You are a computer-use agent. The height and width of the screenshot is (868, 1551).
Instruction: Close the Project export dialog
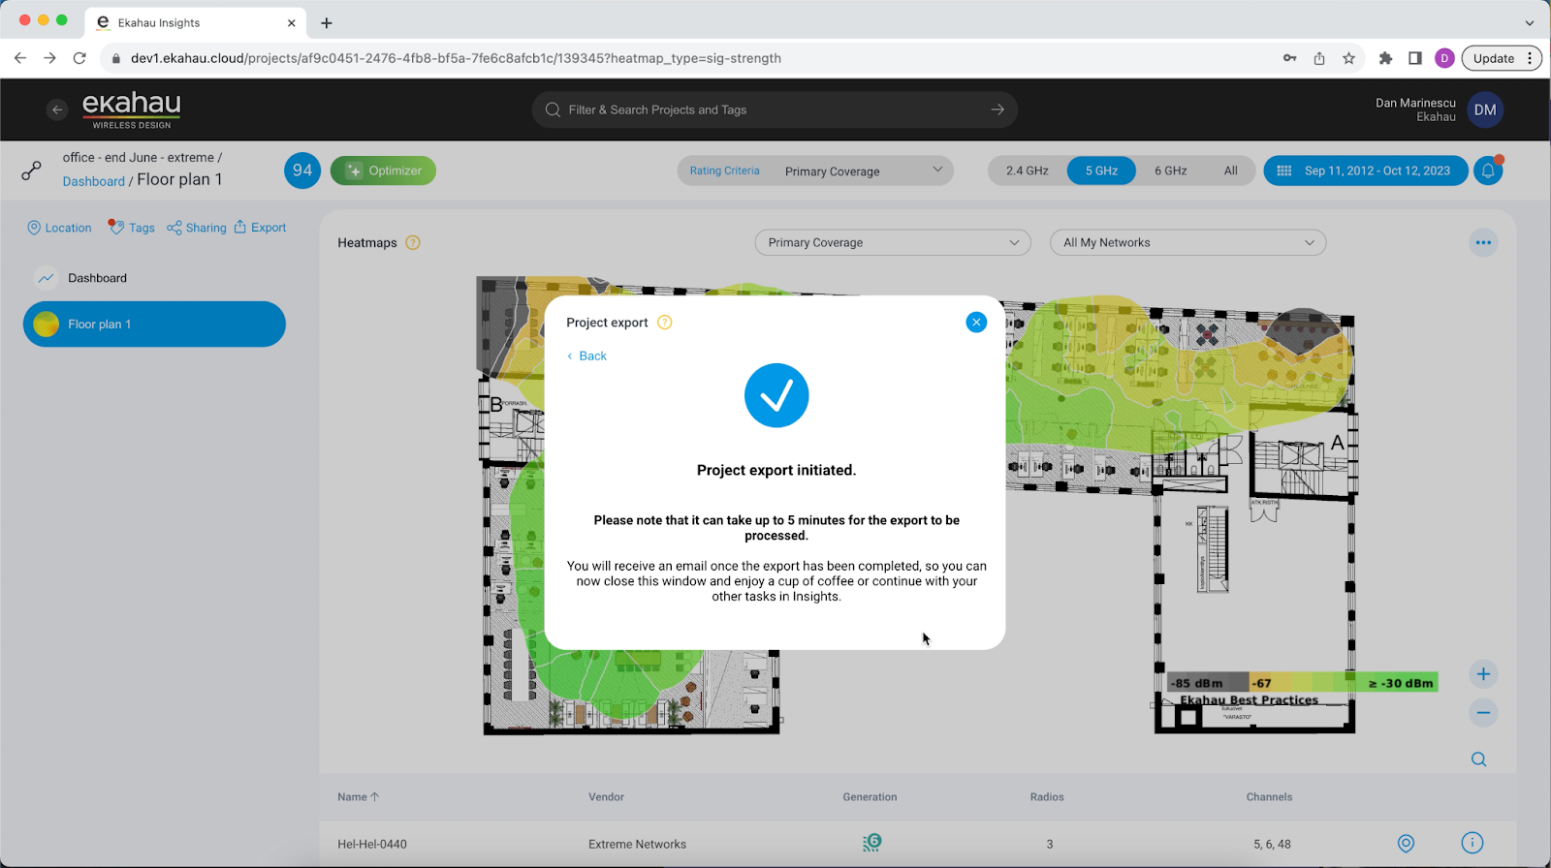pos(976,323)
